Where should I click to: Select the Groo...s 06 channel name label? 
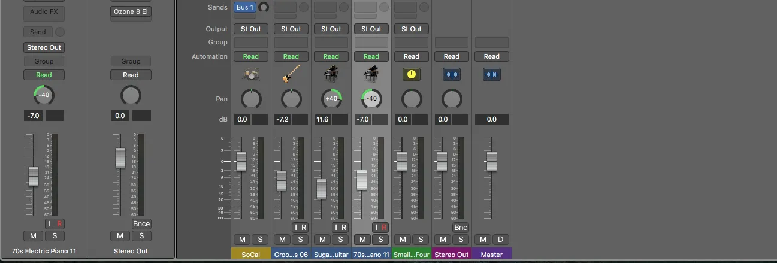coord(291,254)
